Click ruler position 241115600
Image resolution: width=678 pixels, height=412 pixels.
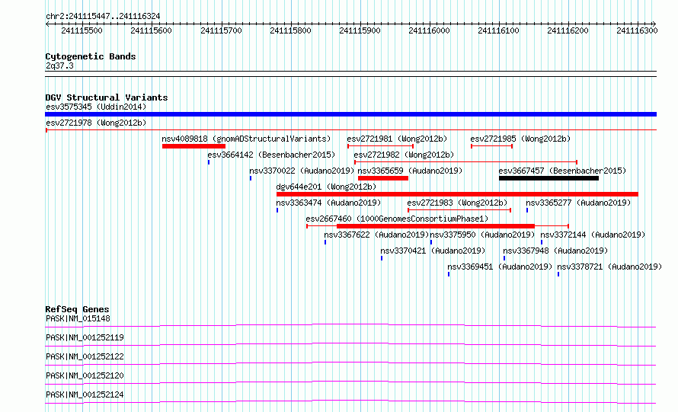pyautogui.click(x=152, y=30)
